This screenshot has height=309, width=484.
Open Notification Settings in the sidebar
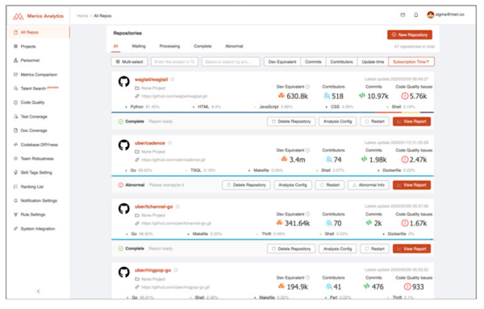pyautogui.click(x=38, y=200)
